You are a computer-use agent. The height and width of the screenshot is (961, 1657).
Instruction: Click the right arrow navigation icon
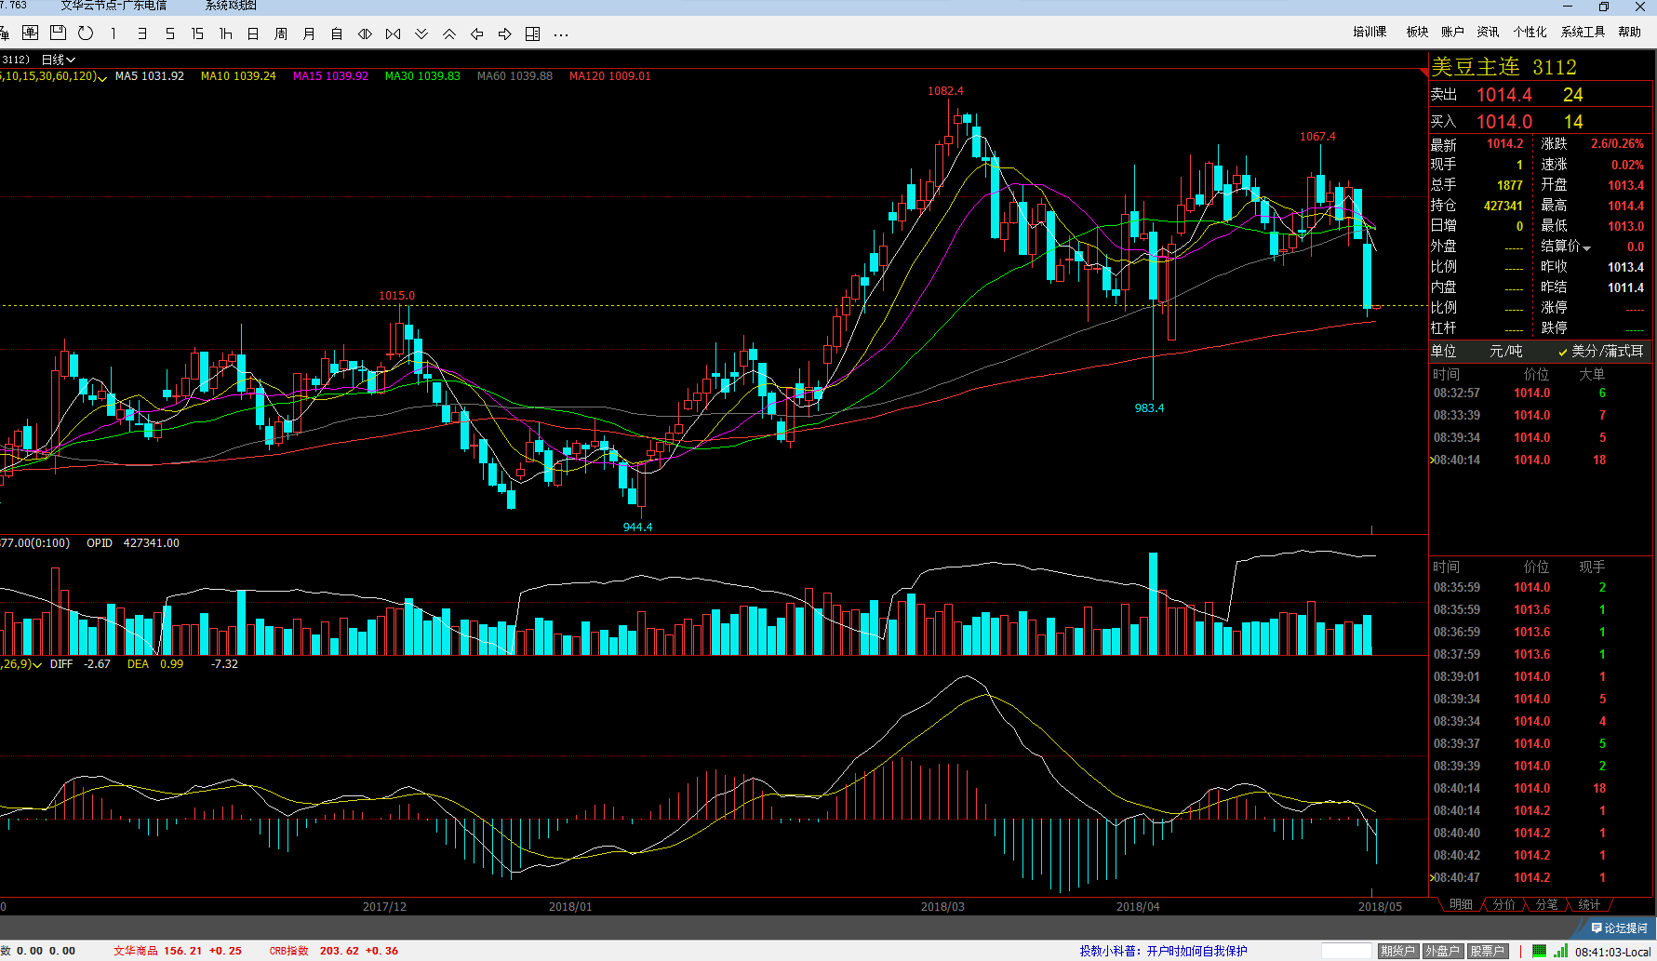tap(505, 34)
